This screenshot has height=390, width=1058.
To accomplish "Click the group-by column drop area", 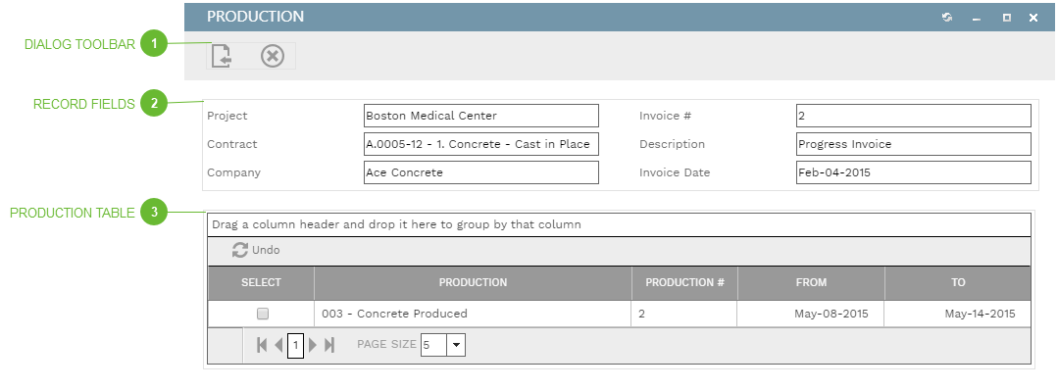I will tap(620, 224).
